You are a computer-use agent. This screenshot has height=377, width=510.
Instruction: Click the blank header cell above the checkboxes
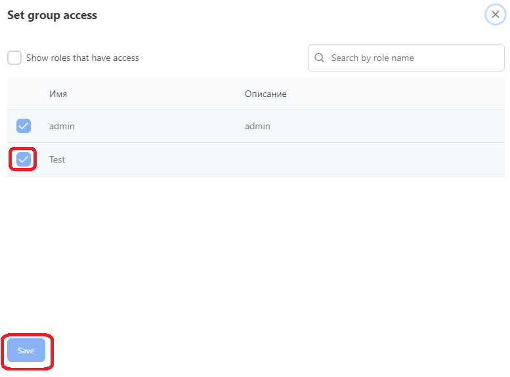click(24, 94)
